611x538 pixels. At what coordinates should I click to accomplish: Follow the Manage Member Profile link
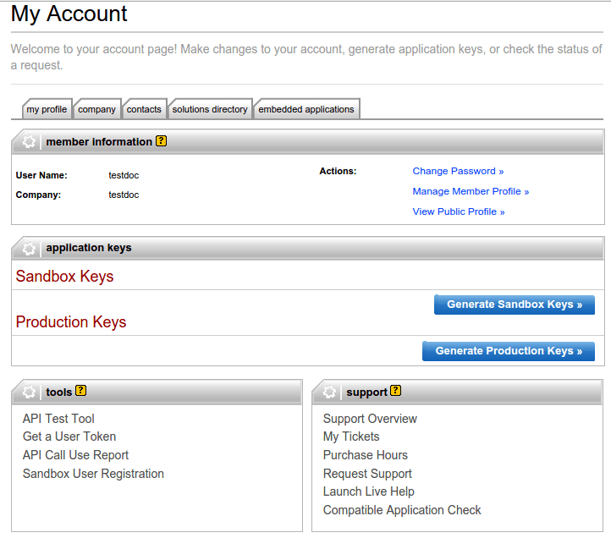coord(471,191)
